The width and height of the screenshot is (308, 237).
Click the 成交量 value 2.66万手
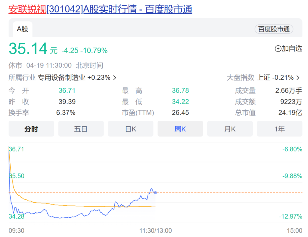[289, 90]
